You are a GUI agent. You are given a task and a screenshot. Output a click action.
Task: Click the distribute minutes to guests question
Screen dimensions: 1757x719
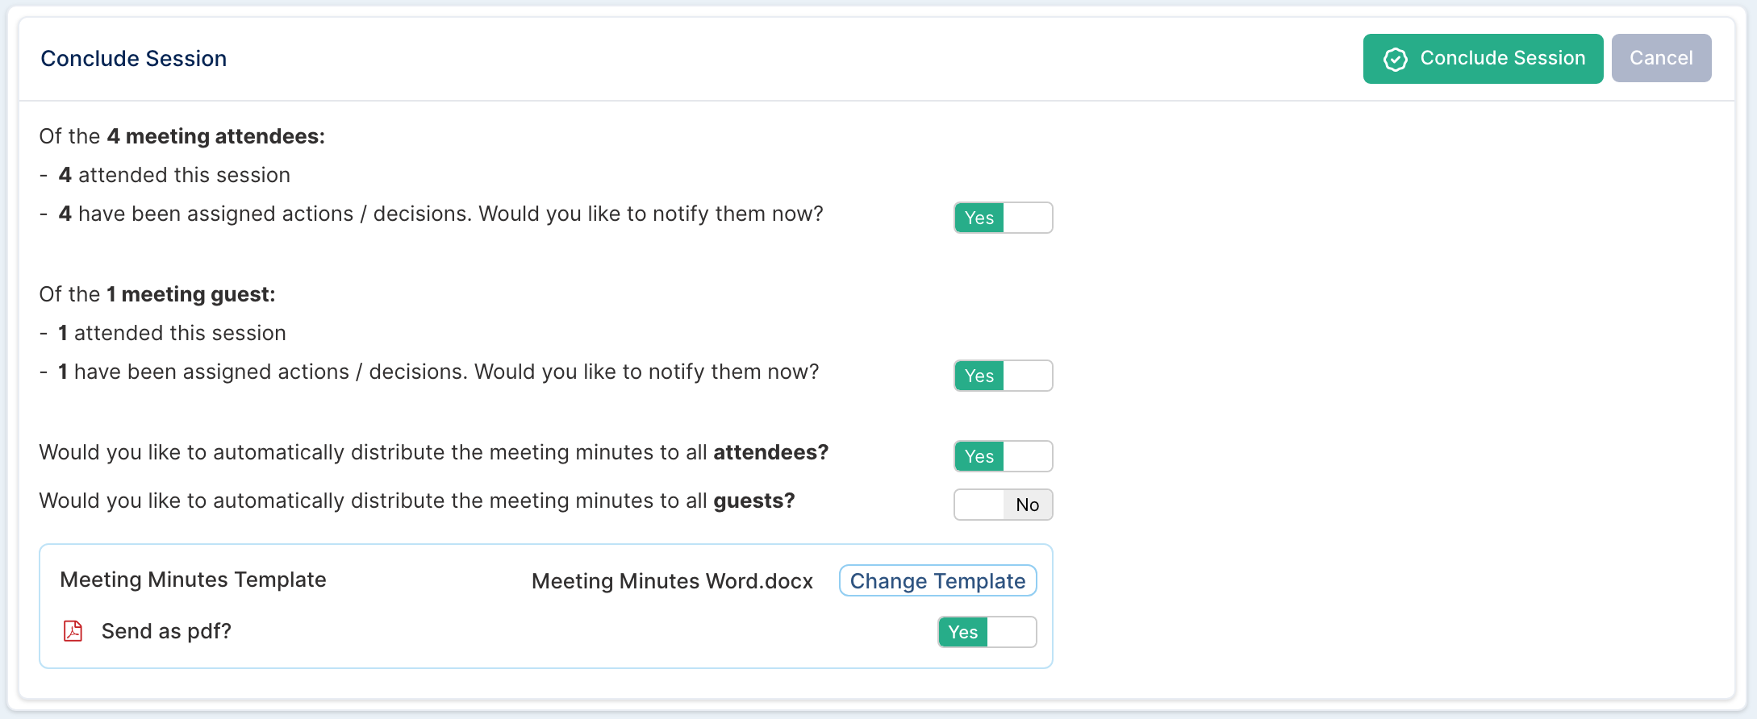(x=417, y=501)
